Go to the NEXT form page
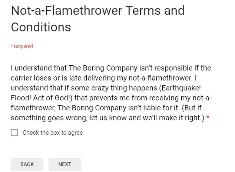Screen dimensions: 235x172 click(65, 164)
